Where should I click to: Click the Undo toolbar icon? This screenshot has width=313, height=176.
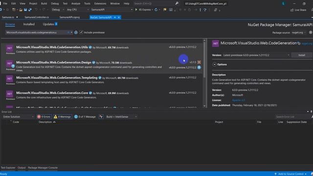36,10
